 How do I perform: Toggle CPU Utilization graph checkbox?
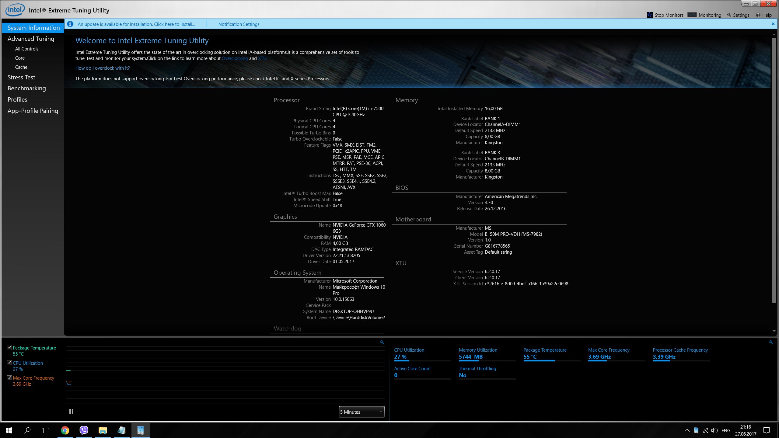click(x=9, y=363)
